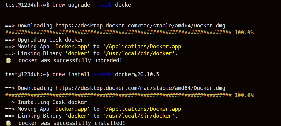Click '/Applications/Docker.app' in the line below 'Installing Cask docker'

tap(143, 109)
